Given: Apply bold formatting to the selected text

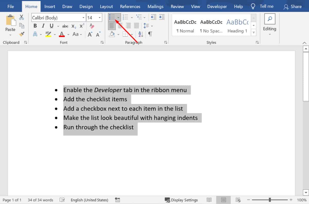Looking at the screenshot, I should tap(35, 26).
